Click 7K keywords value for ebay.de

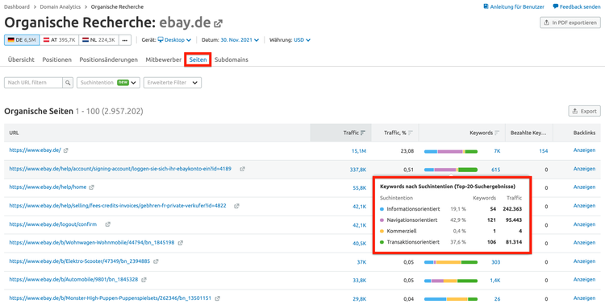click(x=497, y=151)
